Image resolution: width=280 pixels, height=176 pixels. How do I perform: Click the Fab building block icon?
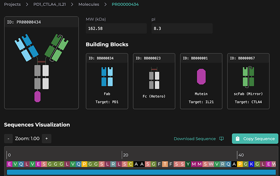point(107,76)
